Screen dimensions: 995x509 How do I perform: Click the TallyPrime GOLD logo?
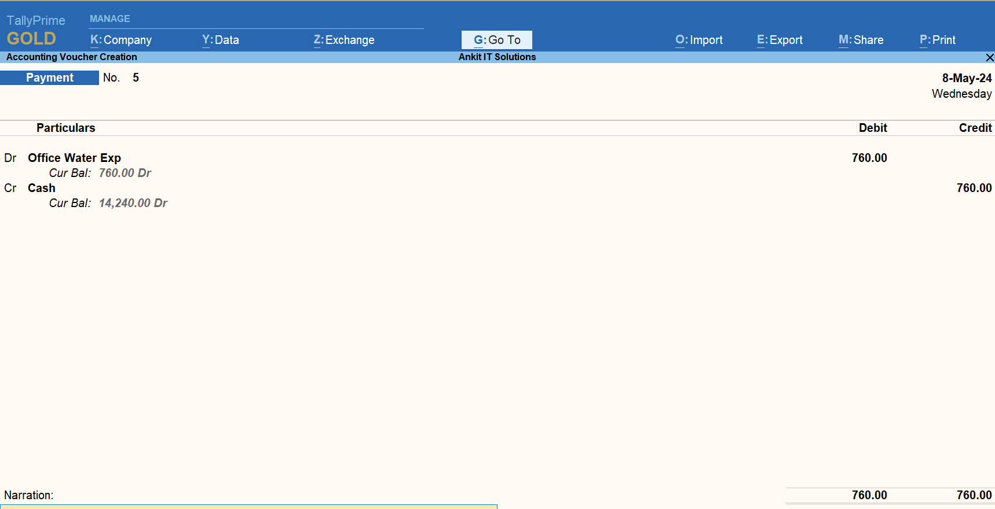34,31
